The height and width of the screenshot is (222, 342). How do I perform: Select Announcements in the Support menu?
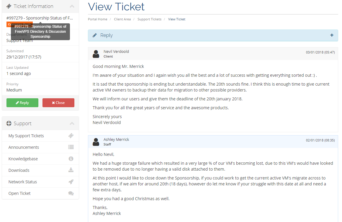tap(40, 147)
